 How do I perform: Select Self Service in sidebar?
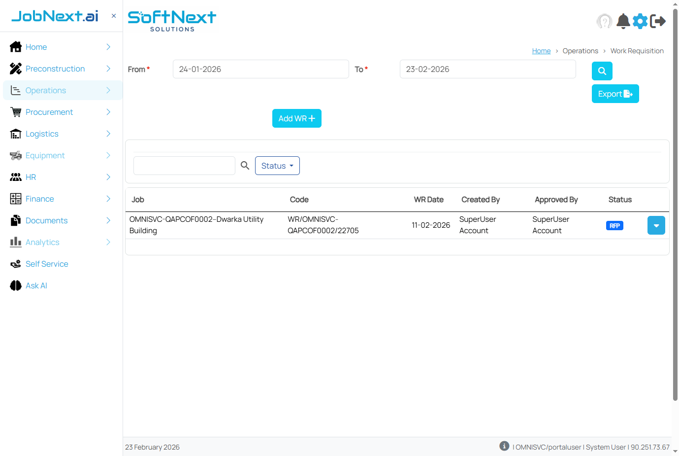(47, 264)
